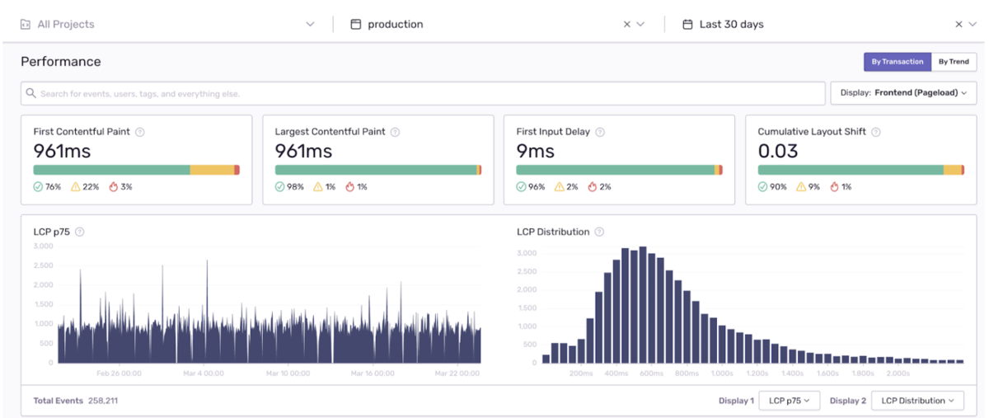
Task: Click green check icon beside 96%
Action: coord(521,187)
